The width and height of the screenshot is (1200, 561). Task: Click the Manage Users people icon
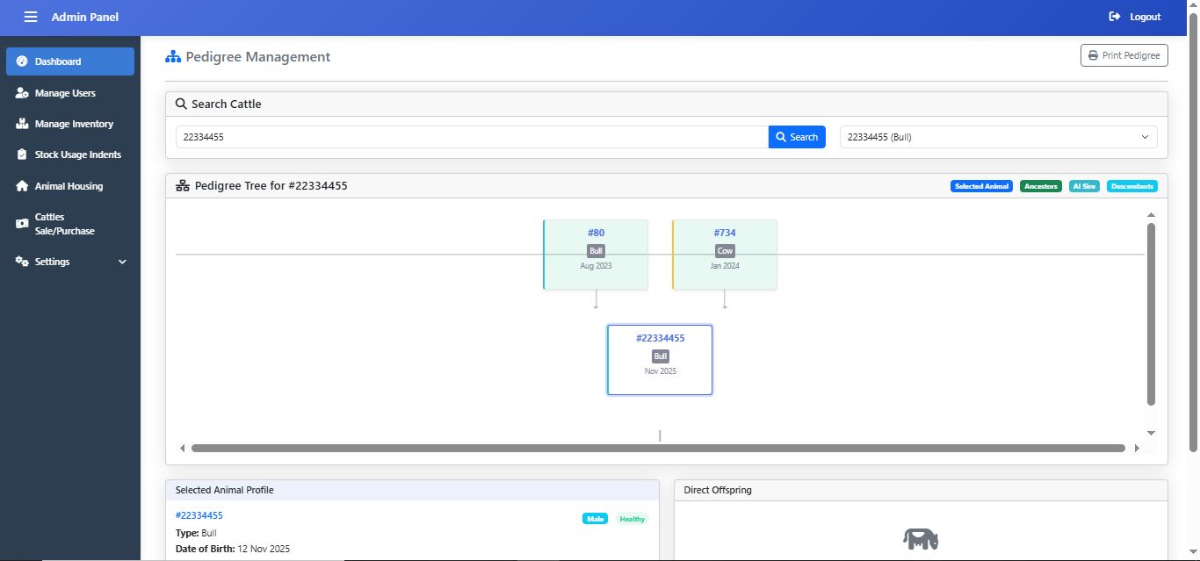(x=22, y=93)
